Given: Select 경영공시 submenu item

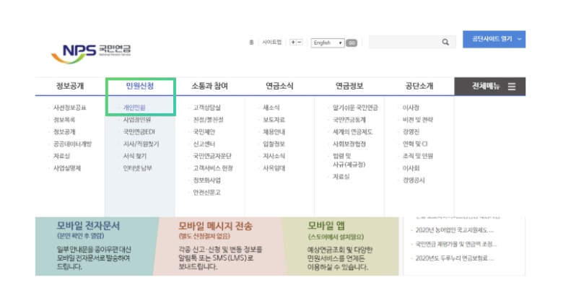Looking at the screenshot, I should [414, 180].
